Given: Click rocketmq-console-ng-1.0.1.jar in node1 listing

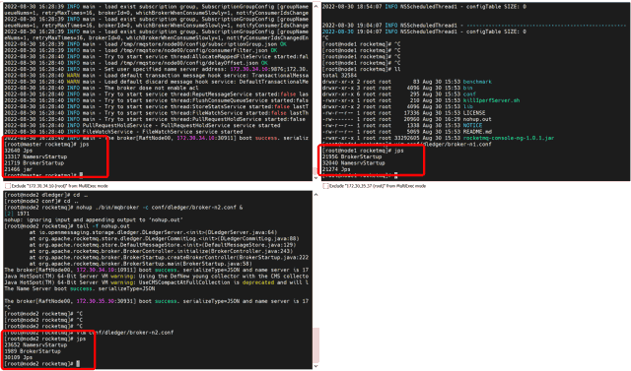Looking at the screenshot, I should pyautogui.click(x=509, y=138).
